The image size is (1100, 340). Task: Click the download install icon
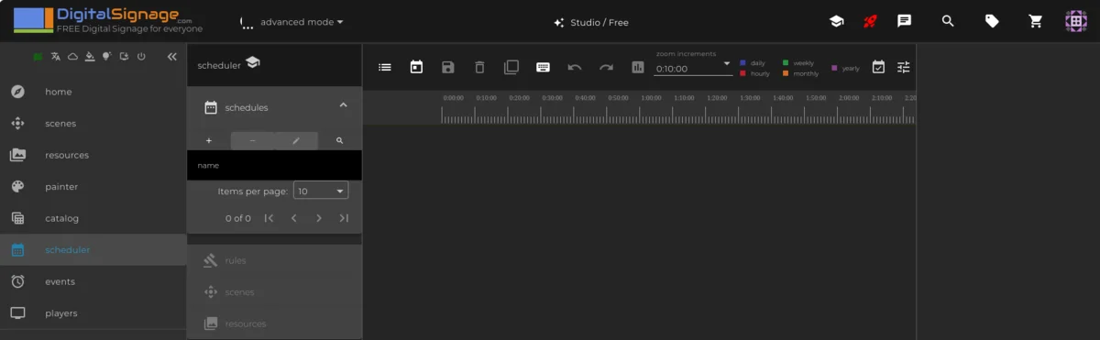(124, 57)
